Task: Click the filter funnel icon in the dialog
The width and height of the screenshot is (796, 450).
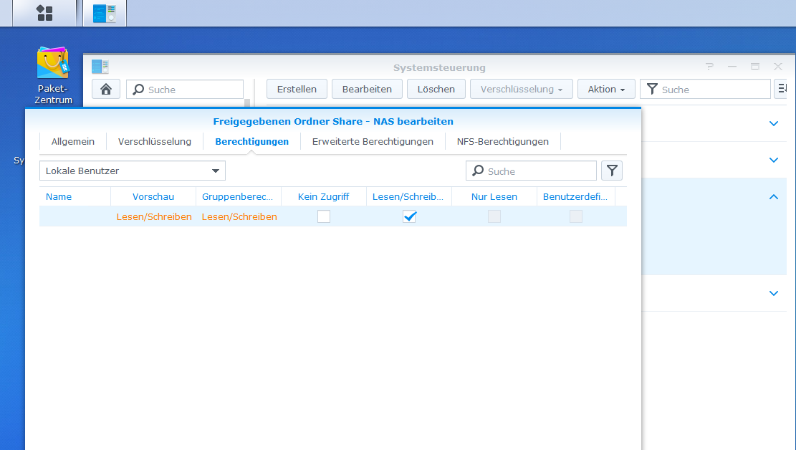Action: pos(612,171)
